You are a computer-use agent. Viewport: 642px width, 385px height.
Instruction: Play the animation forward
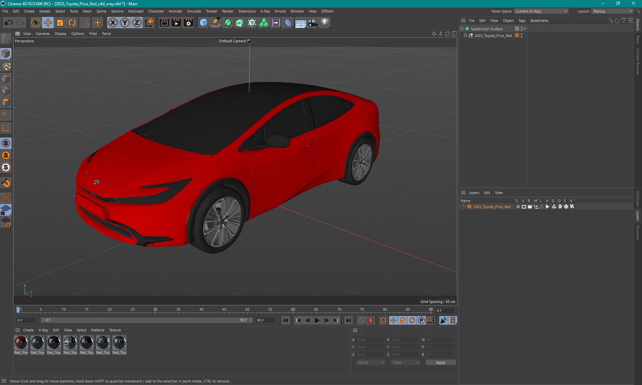point(317,320)
